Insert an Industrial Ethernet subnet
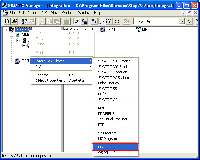 115,119
